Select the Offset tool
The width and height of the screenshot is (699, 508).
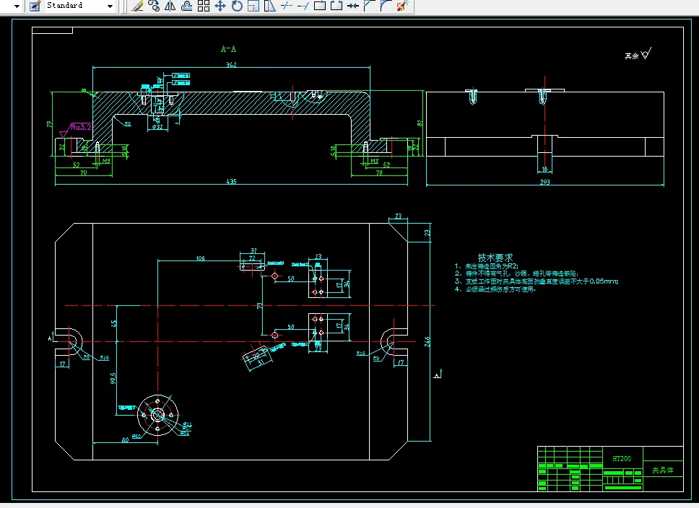pyautogui.click(x=187, y=6)
